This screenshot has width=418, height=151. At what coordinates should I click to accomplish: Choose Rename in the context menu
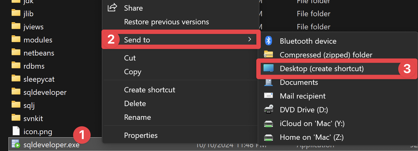[x=137, y=117]
